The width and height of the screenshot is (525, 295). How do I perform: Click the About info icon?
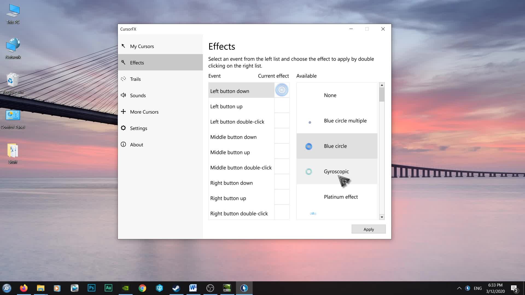point(123,144)
